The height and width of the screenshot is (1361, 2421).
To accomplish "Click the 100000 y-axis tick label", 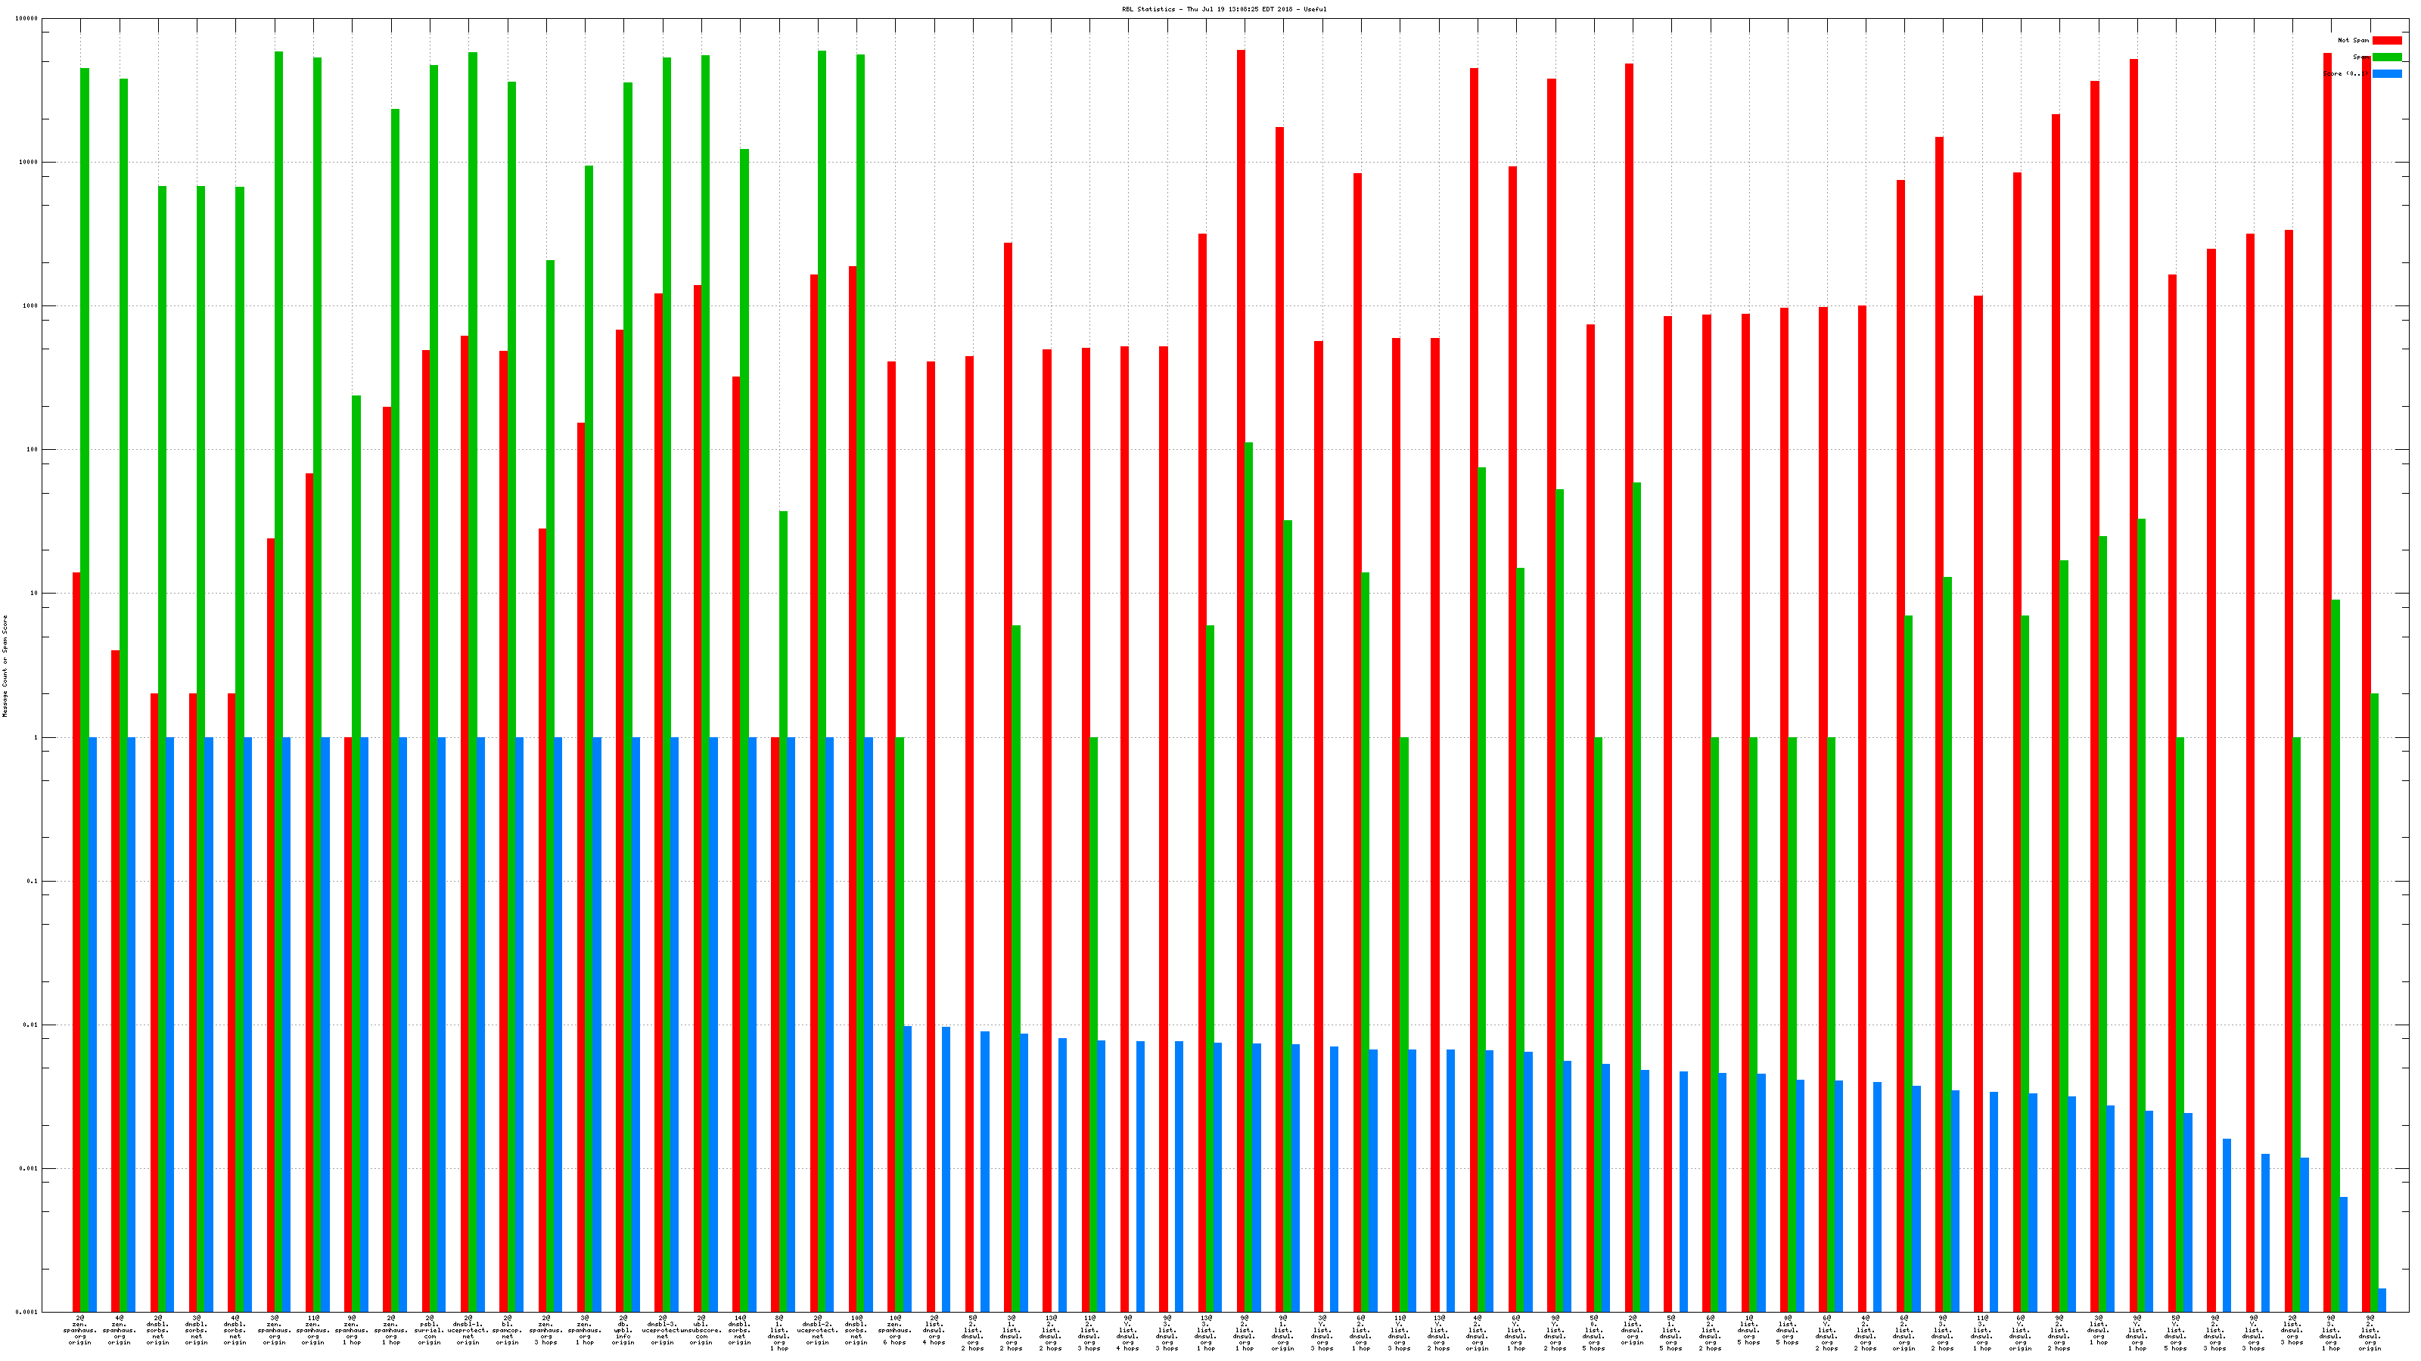I will [x=27, y=19].
